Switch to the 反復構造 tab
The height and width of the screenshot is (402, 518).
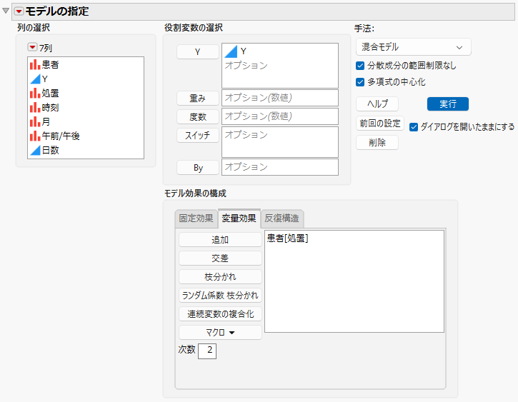coord(282,218)
